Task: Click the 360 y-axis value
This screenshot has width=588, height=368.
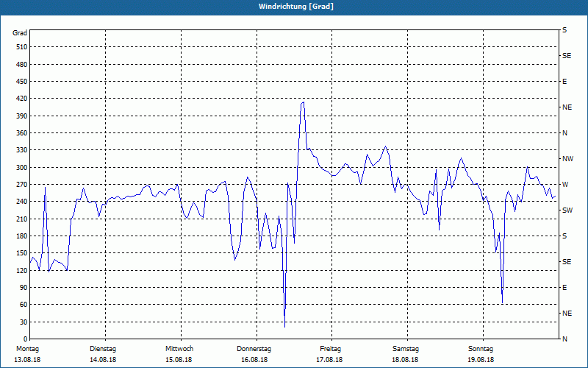Action: 22,133
